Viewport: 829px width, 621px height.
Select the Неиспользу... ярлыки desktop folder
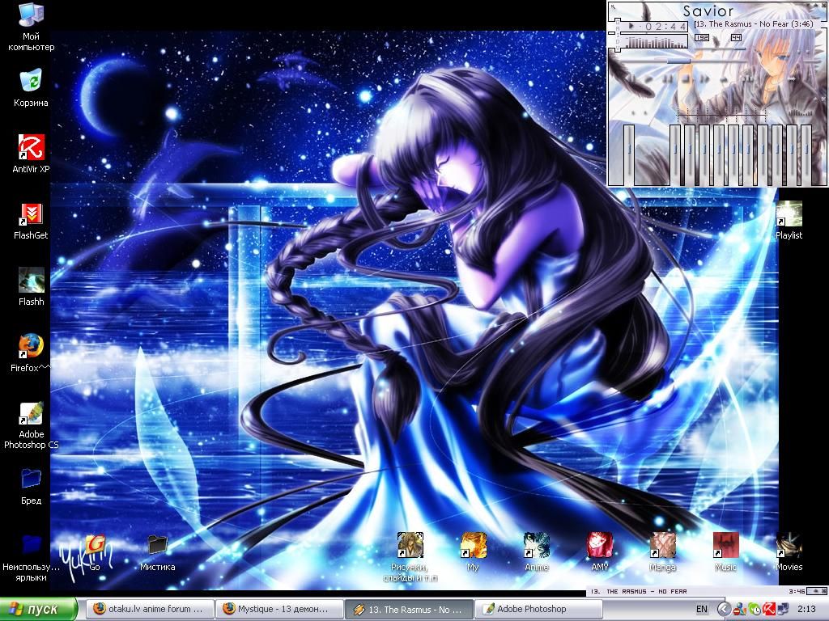(31, 558)
